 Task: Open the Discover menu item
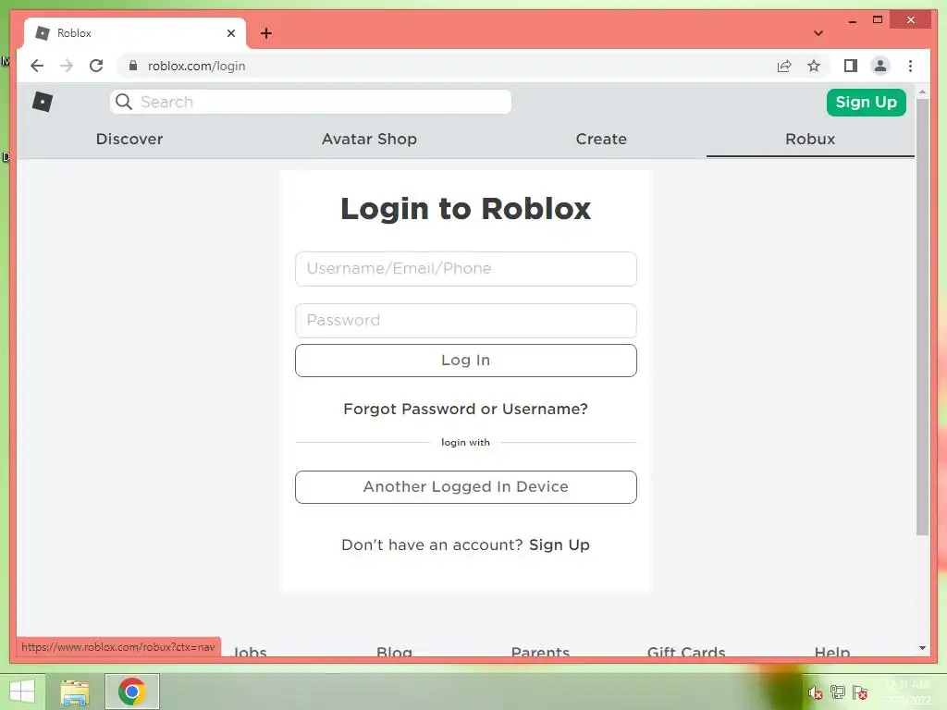(x=129, y=139)
